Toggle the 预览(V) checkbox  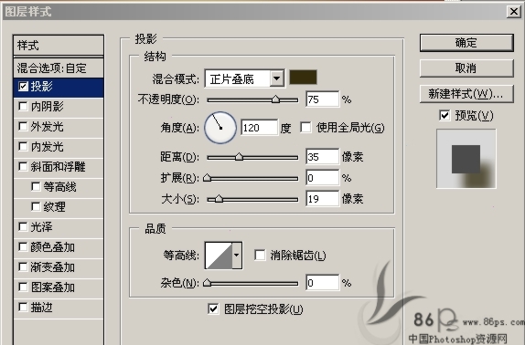point(445,116)
